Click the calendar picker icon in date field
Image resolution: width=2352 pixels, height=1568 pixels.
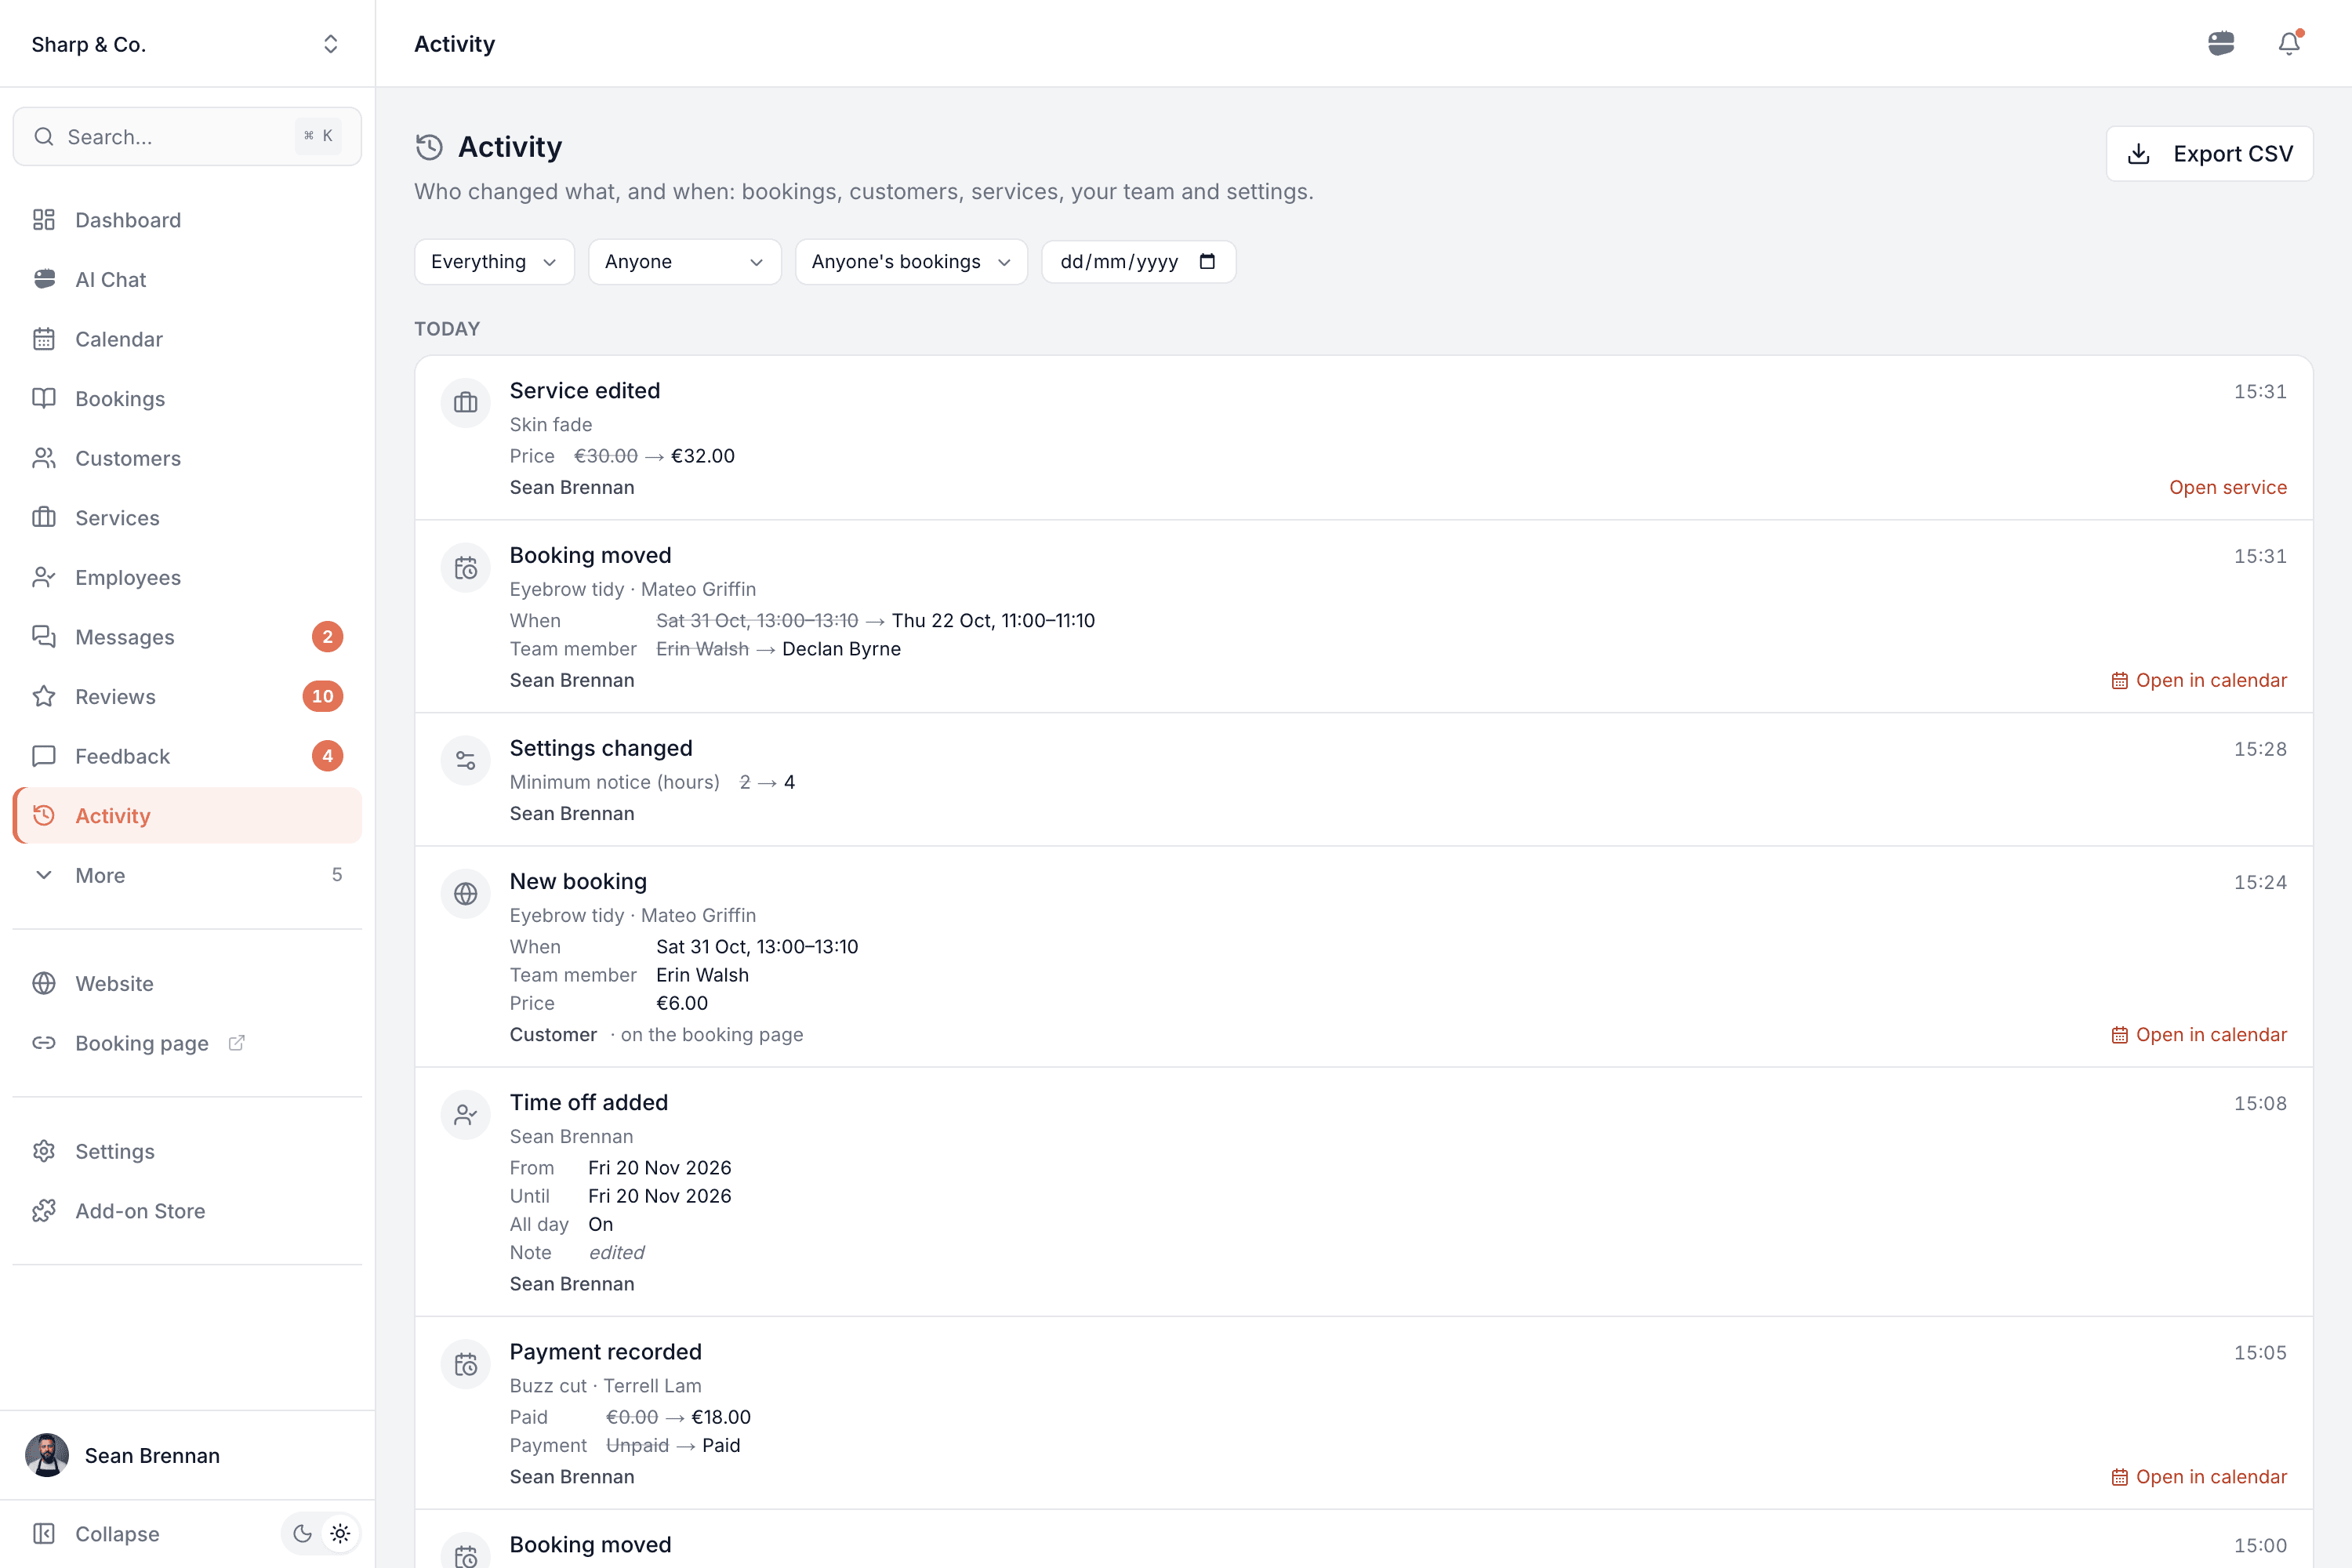[1208, 261]
